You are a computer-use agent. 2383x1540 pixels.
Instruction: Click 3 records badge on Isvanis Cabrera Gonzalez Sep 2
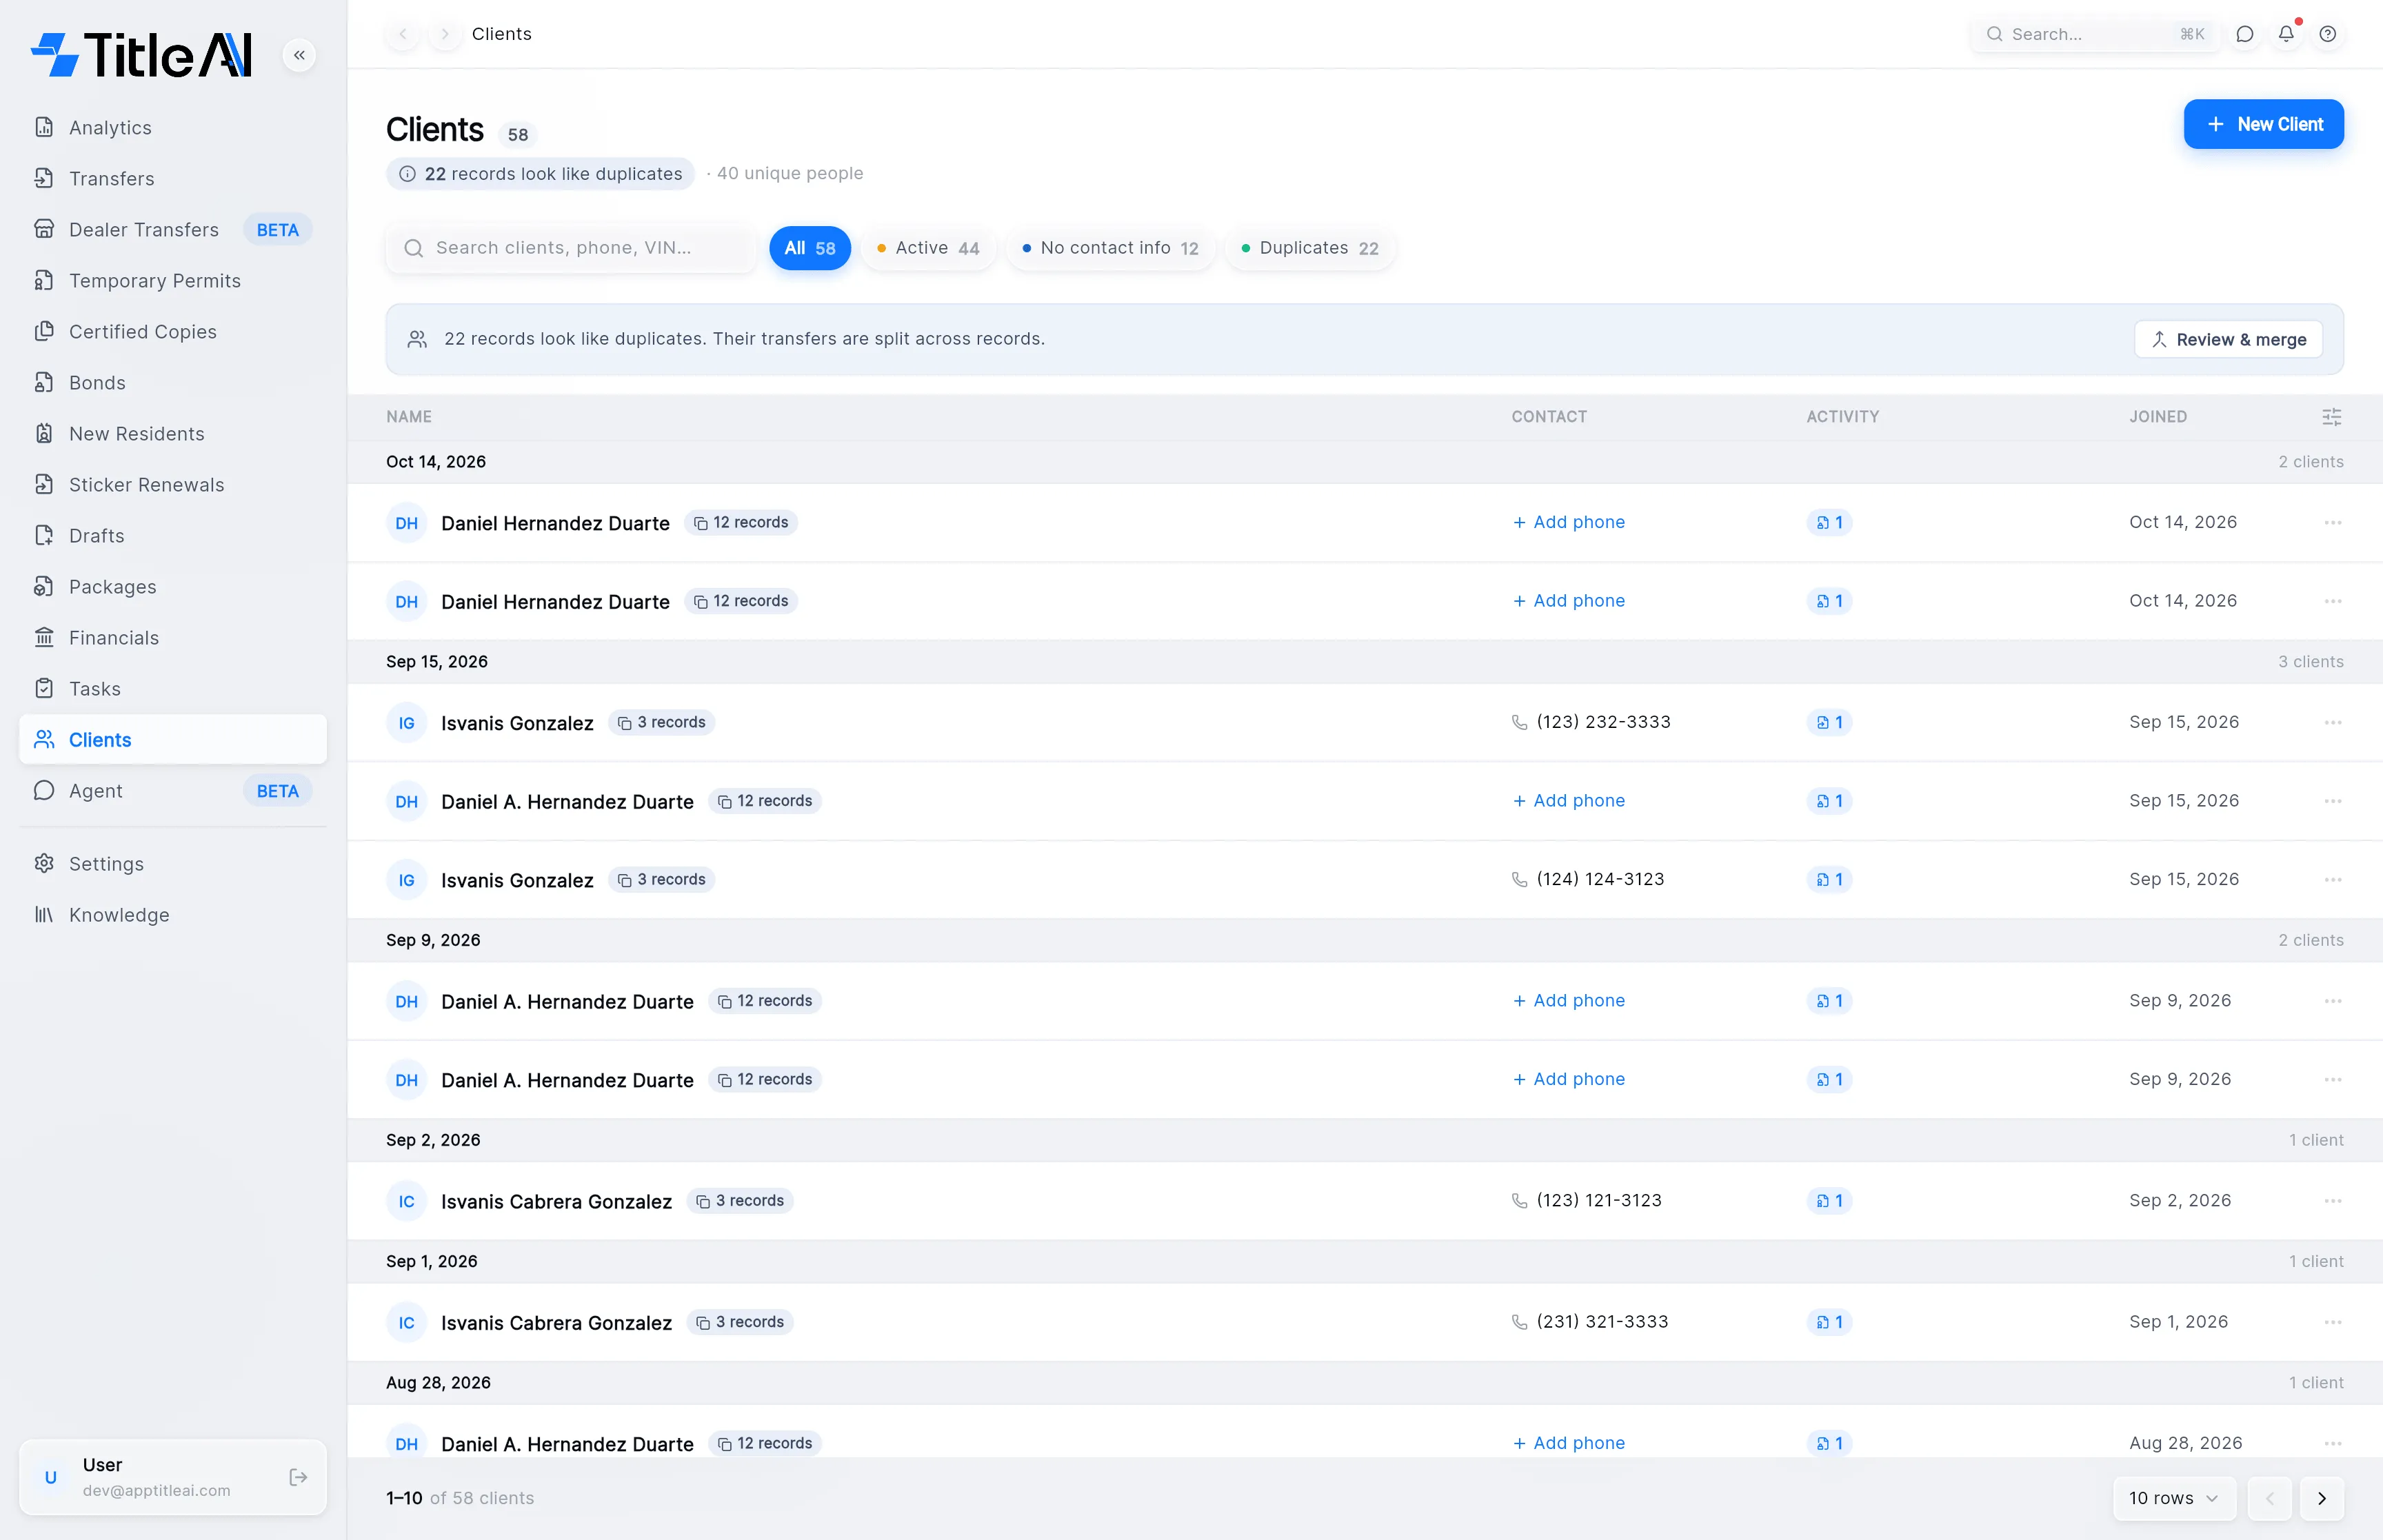pos(740,1201)
